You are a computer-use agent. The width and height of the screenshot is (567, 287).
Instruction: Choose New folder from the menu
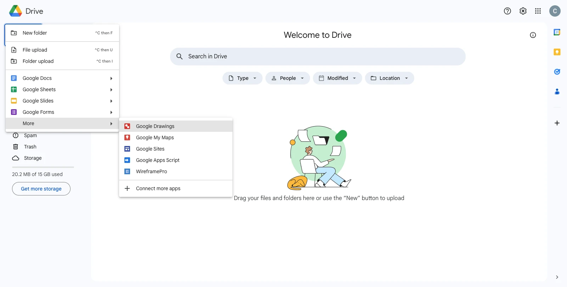[x=62, y=33]
